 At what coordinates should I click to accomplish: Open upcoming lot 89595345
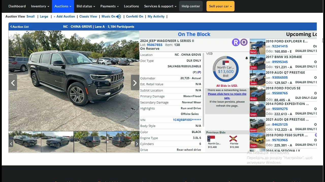[280, 62]
